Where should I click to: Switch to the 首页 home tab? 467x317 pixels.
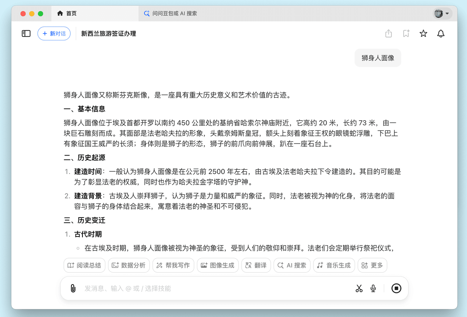(67, 13)
